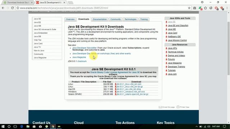Download jdk-9.0.1 linux-x64 tar.gz file
The width and height of the screenshot is (230, 129).
[130, 87]
